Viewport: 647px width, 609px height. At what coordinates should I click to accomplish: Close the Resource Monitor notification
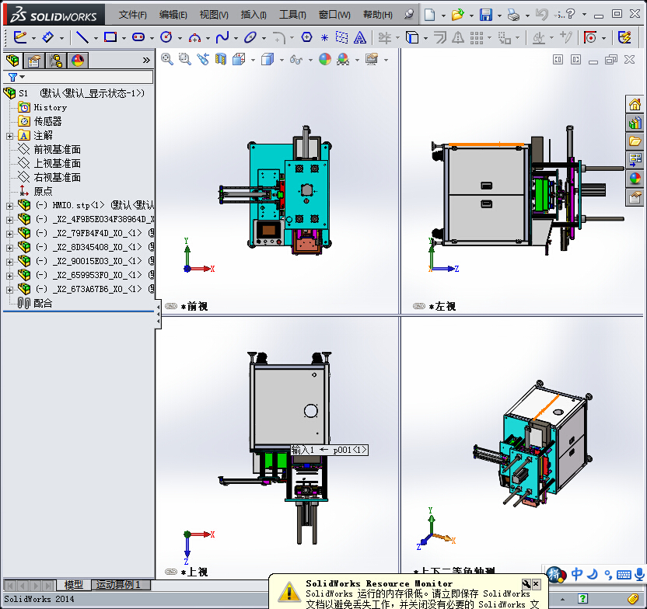(x=536, y=584)
